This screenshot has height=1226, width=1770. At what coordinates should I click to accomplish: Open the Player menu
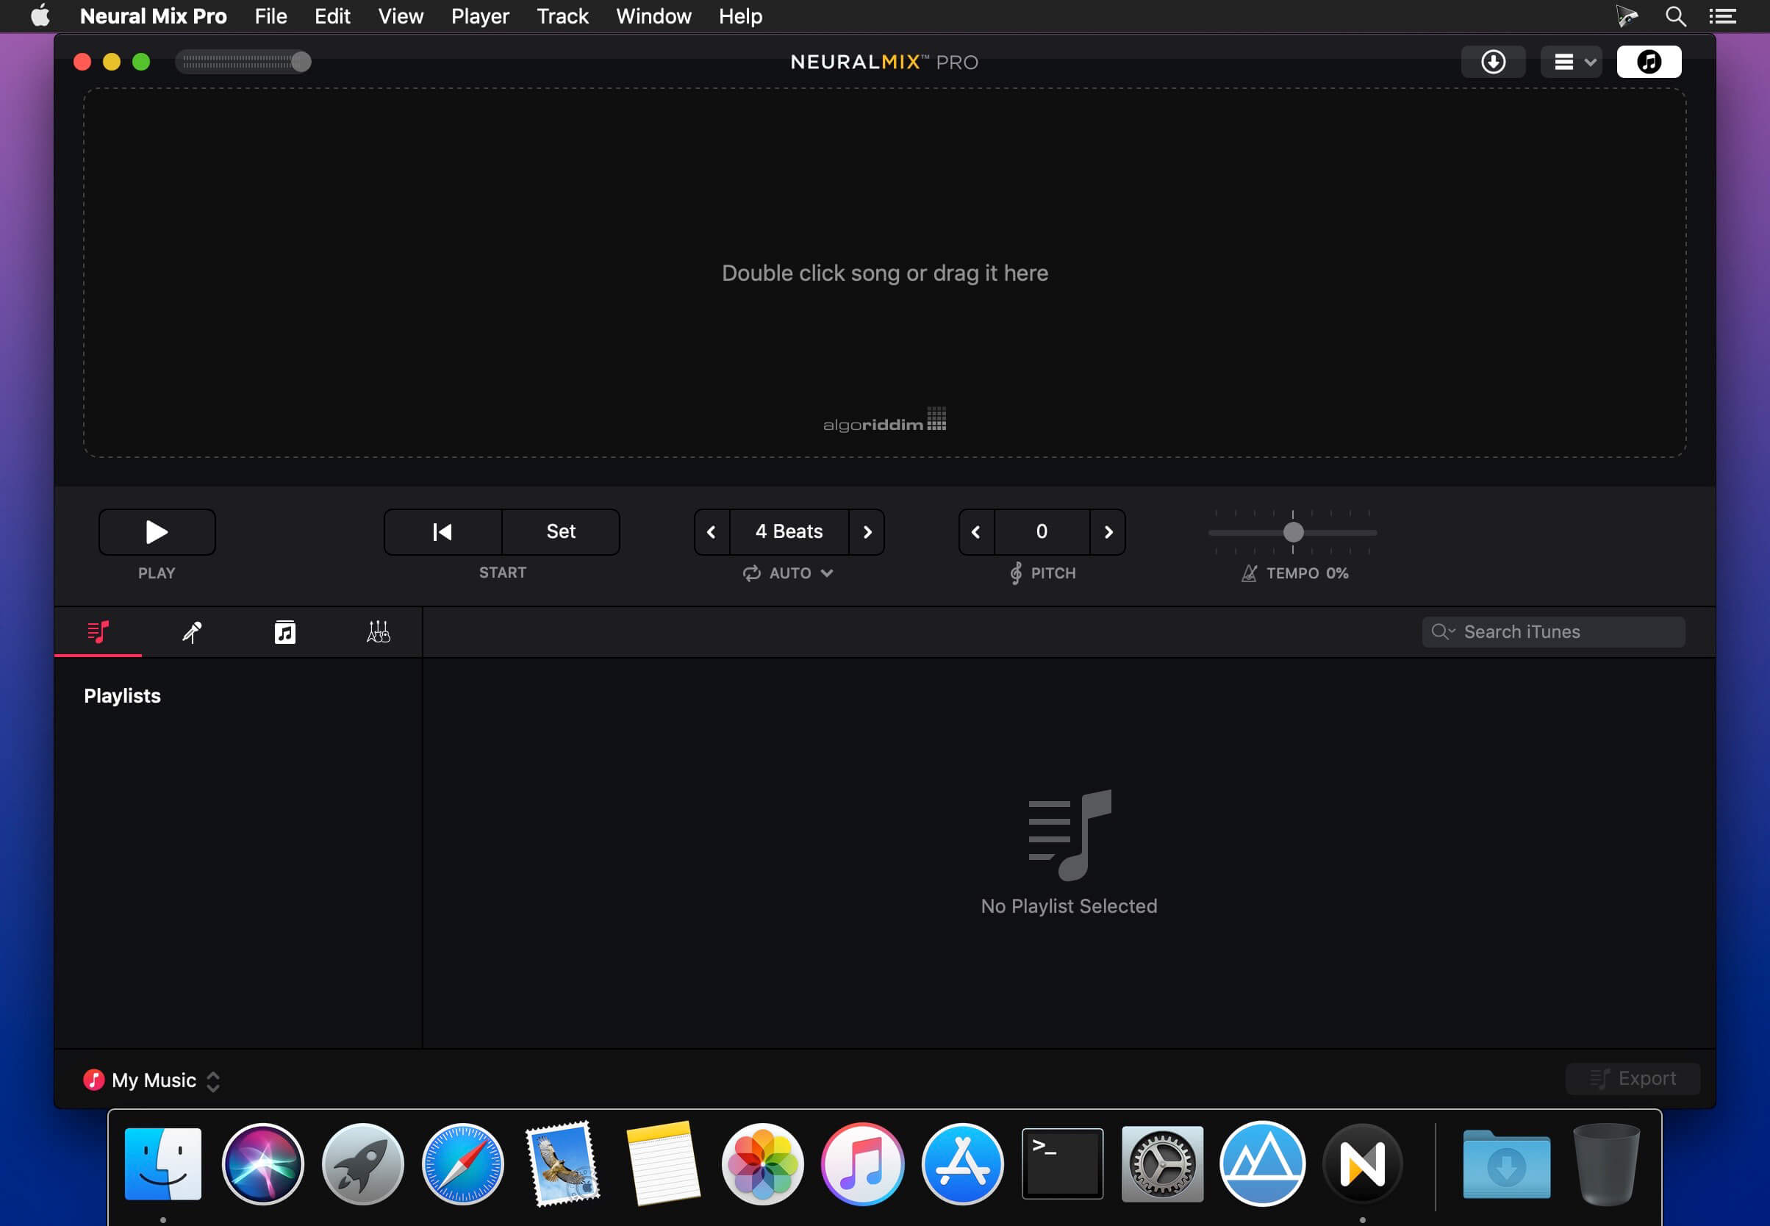tap(479, 15)
